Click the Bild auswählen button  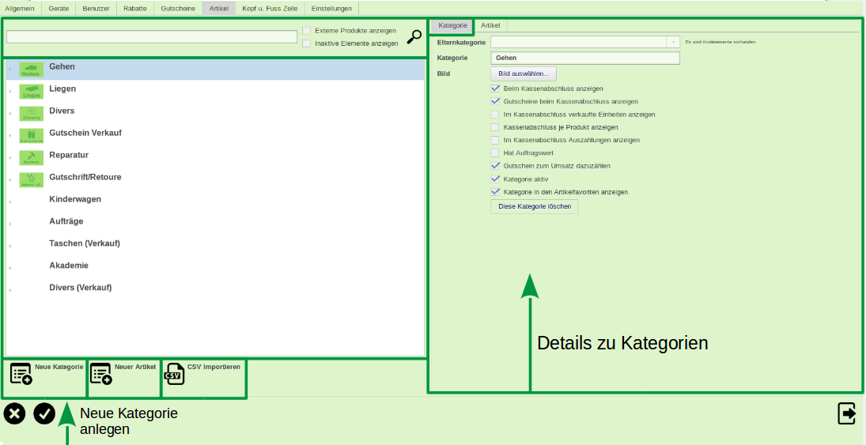524,74
